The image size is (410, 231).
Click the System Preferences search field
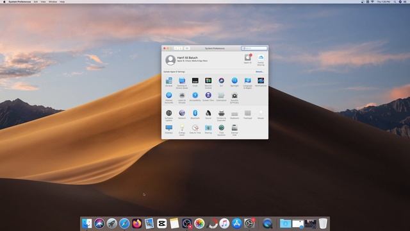pyautogui.click(x=254, y=48)
